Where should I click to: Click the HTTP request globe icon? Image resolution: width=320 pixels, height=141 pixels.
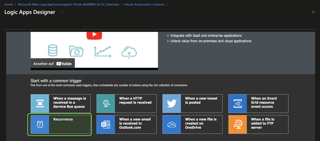tap(106, 103)
